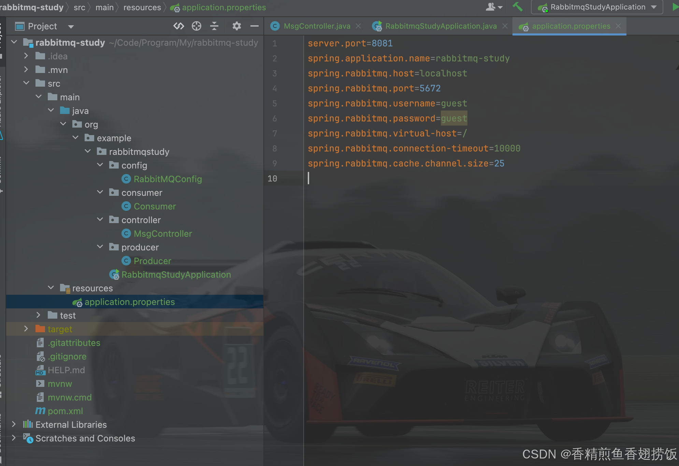This screenshot has width=679, height=466.
Task: Switch to the RabbitmqStudyApplication.java tab
Action: 440,26
